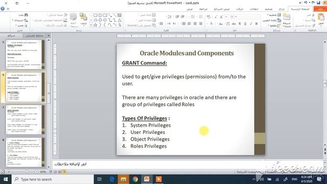This screenshot has height=184, width=327.
Task: Click the Paste clipboard icon
Action: click(x=321, y=17)
